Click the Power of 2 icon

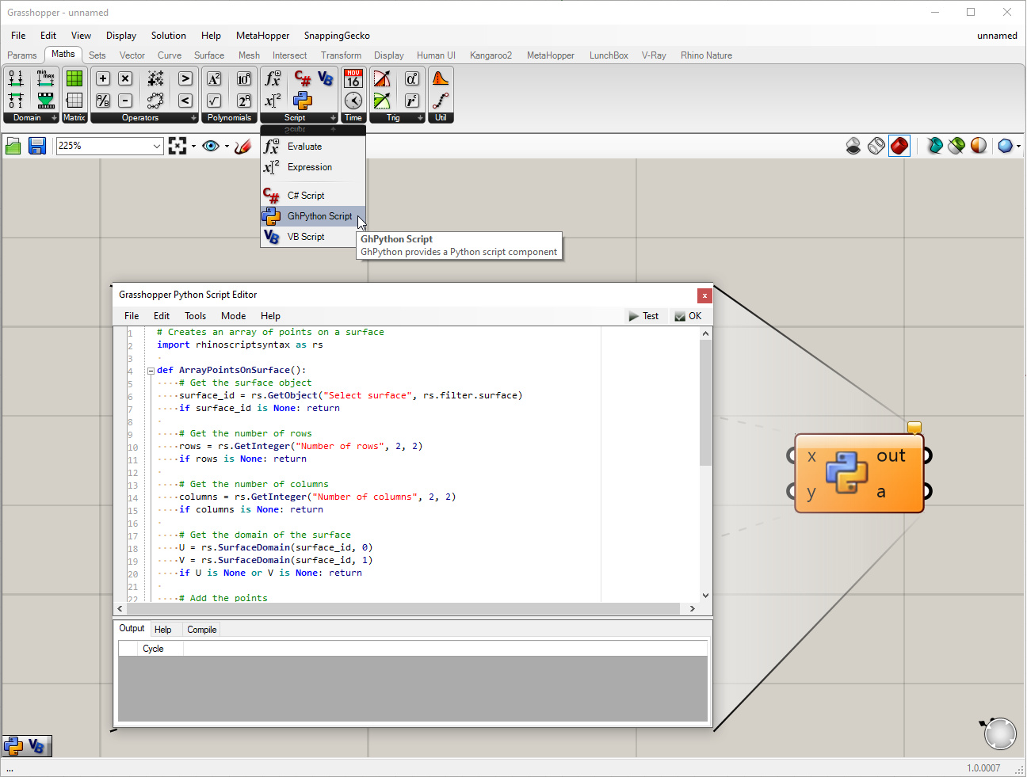click(x=244, y=101)
